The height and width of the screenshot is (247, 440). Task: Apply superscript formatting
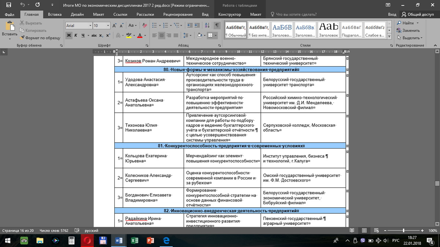point(108,35)
